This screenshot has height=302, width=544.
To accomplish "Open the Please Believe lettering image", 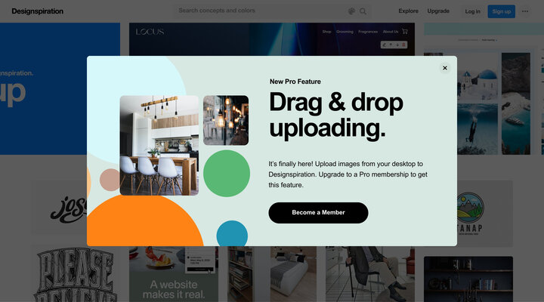I will (75, 274).
